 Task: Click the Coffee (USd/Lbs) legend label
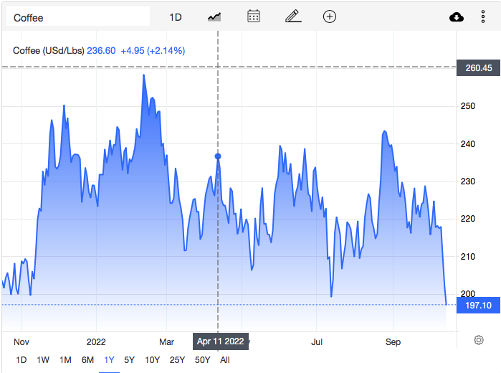click(49, 50)
